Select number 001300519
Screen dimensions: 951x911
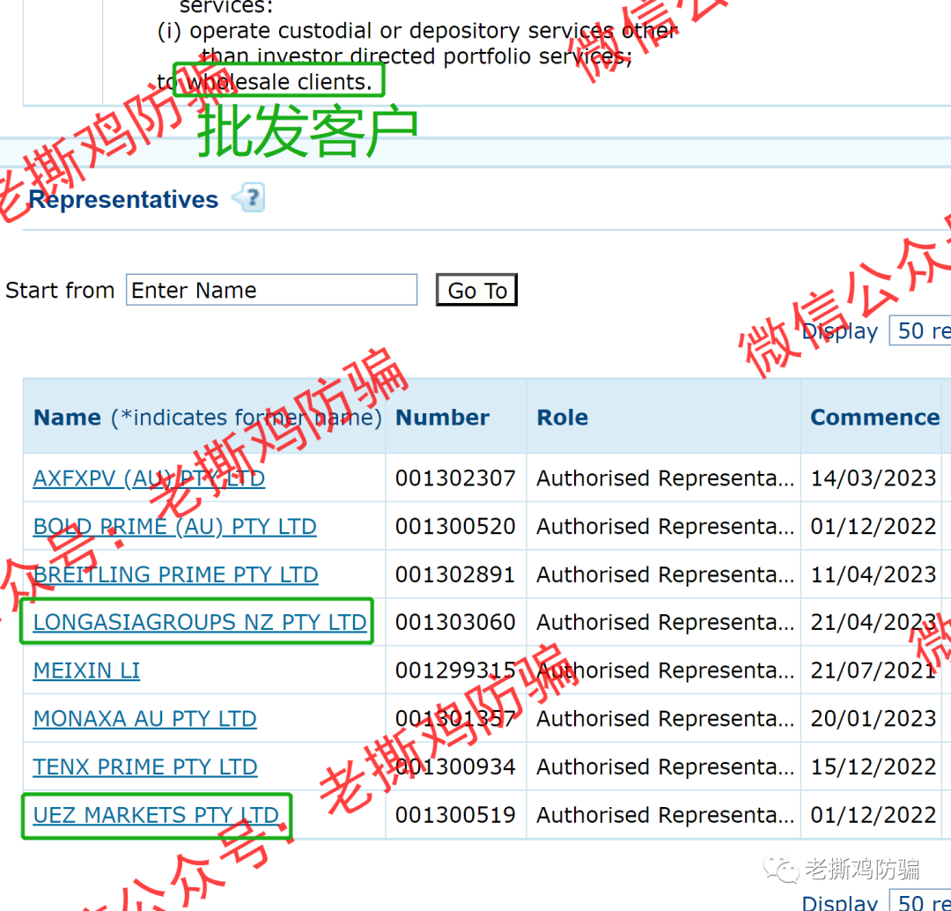pos(455,814)
